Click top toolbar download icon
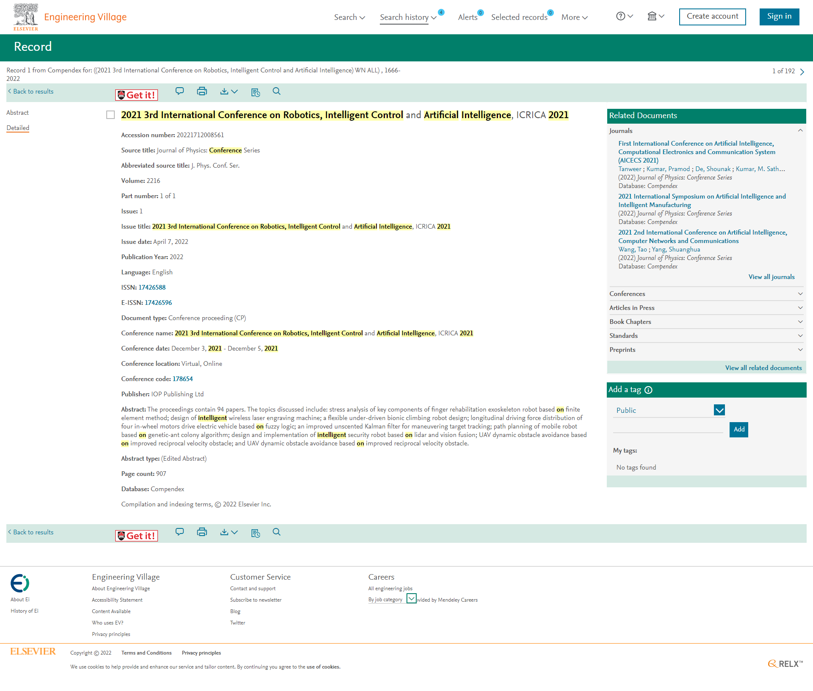The width and height of the screenshot is (813, 691). point(224,91)
